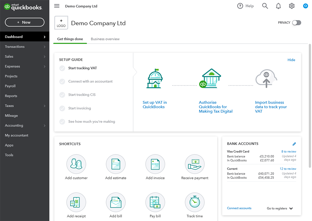Viewport: 312px width, 221px height.
Task: Select the Visa Credit Card account name
Action: pyautogui.click(x=238, y=151)
